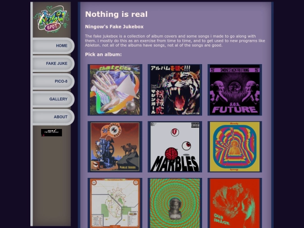Open the red Our Image album
This screenshot has width=304, height=228.
click(235, 203)
